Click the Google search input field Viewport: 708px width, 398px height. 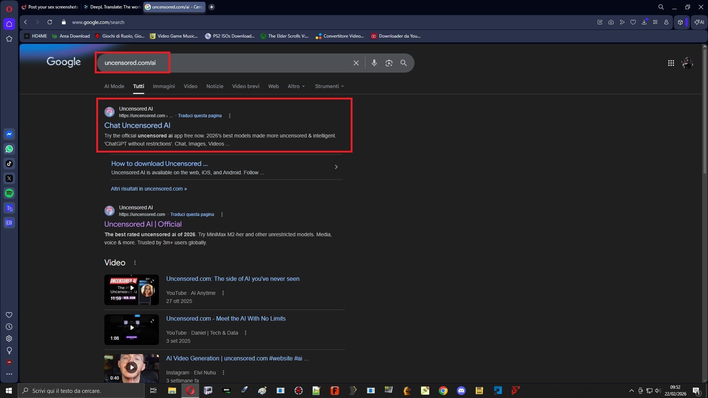coord(226,63)
